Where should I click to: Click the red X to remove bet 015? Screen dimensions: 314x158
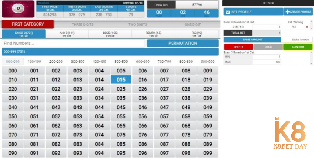307,27
